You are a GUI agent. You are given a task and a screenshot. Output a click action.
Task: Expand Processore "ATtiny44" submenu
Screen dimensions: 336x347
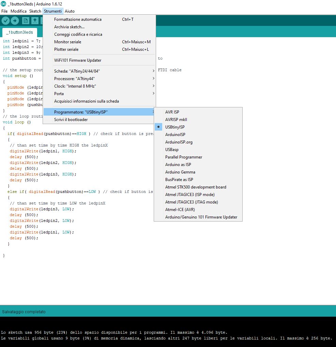pyautogui.click(x=99, y=78)
